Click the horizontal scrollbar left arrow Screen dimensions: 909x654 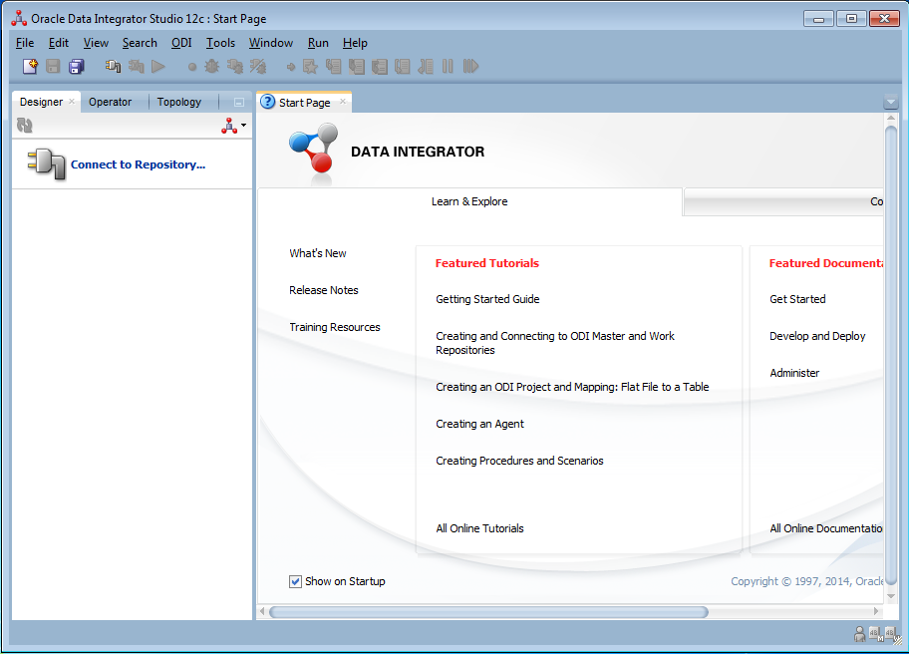[262, 612]
